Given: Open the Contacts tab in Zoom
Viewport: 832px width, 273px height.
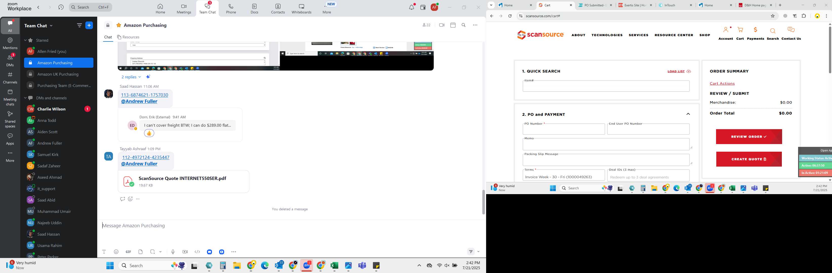Looking at the screenshot, I should (278, 9).
